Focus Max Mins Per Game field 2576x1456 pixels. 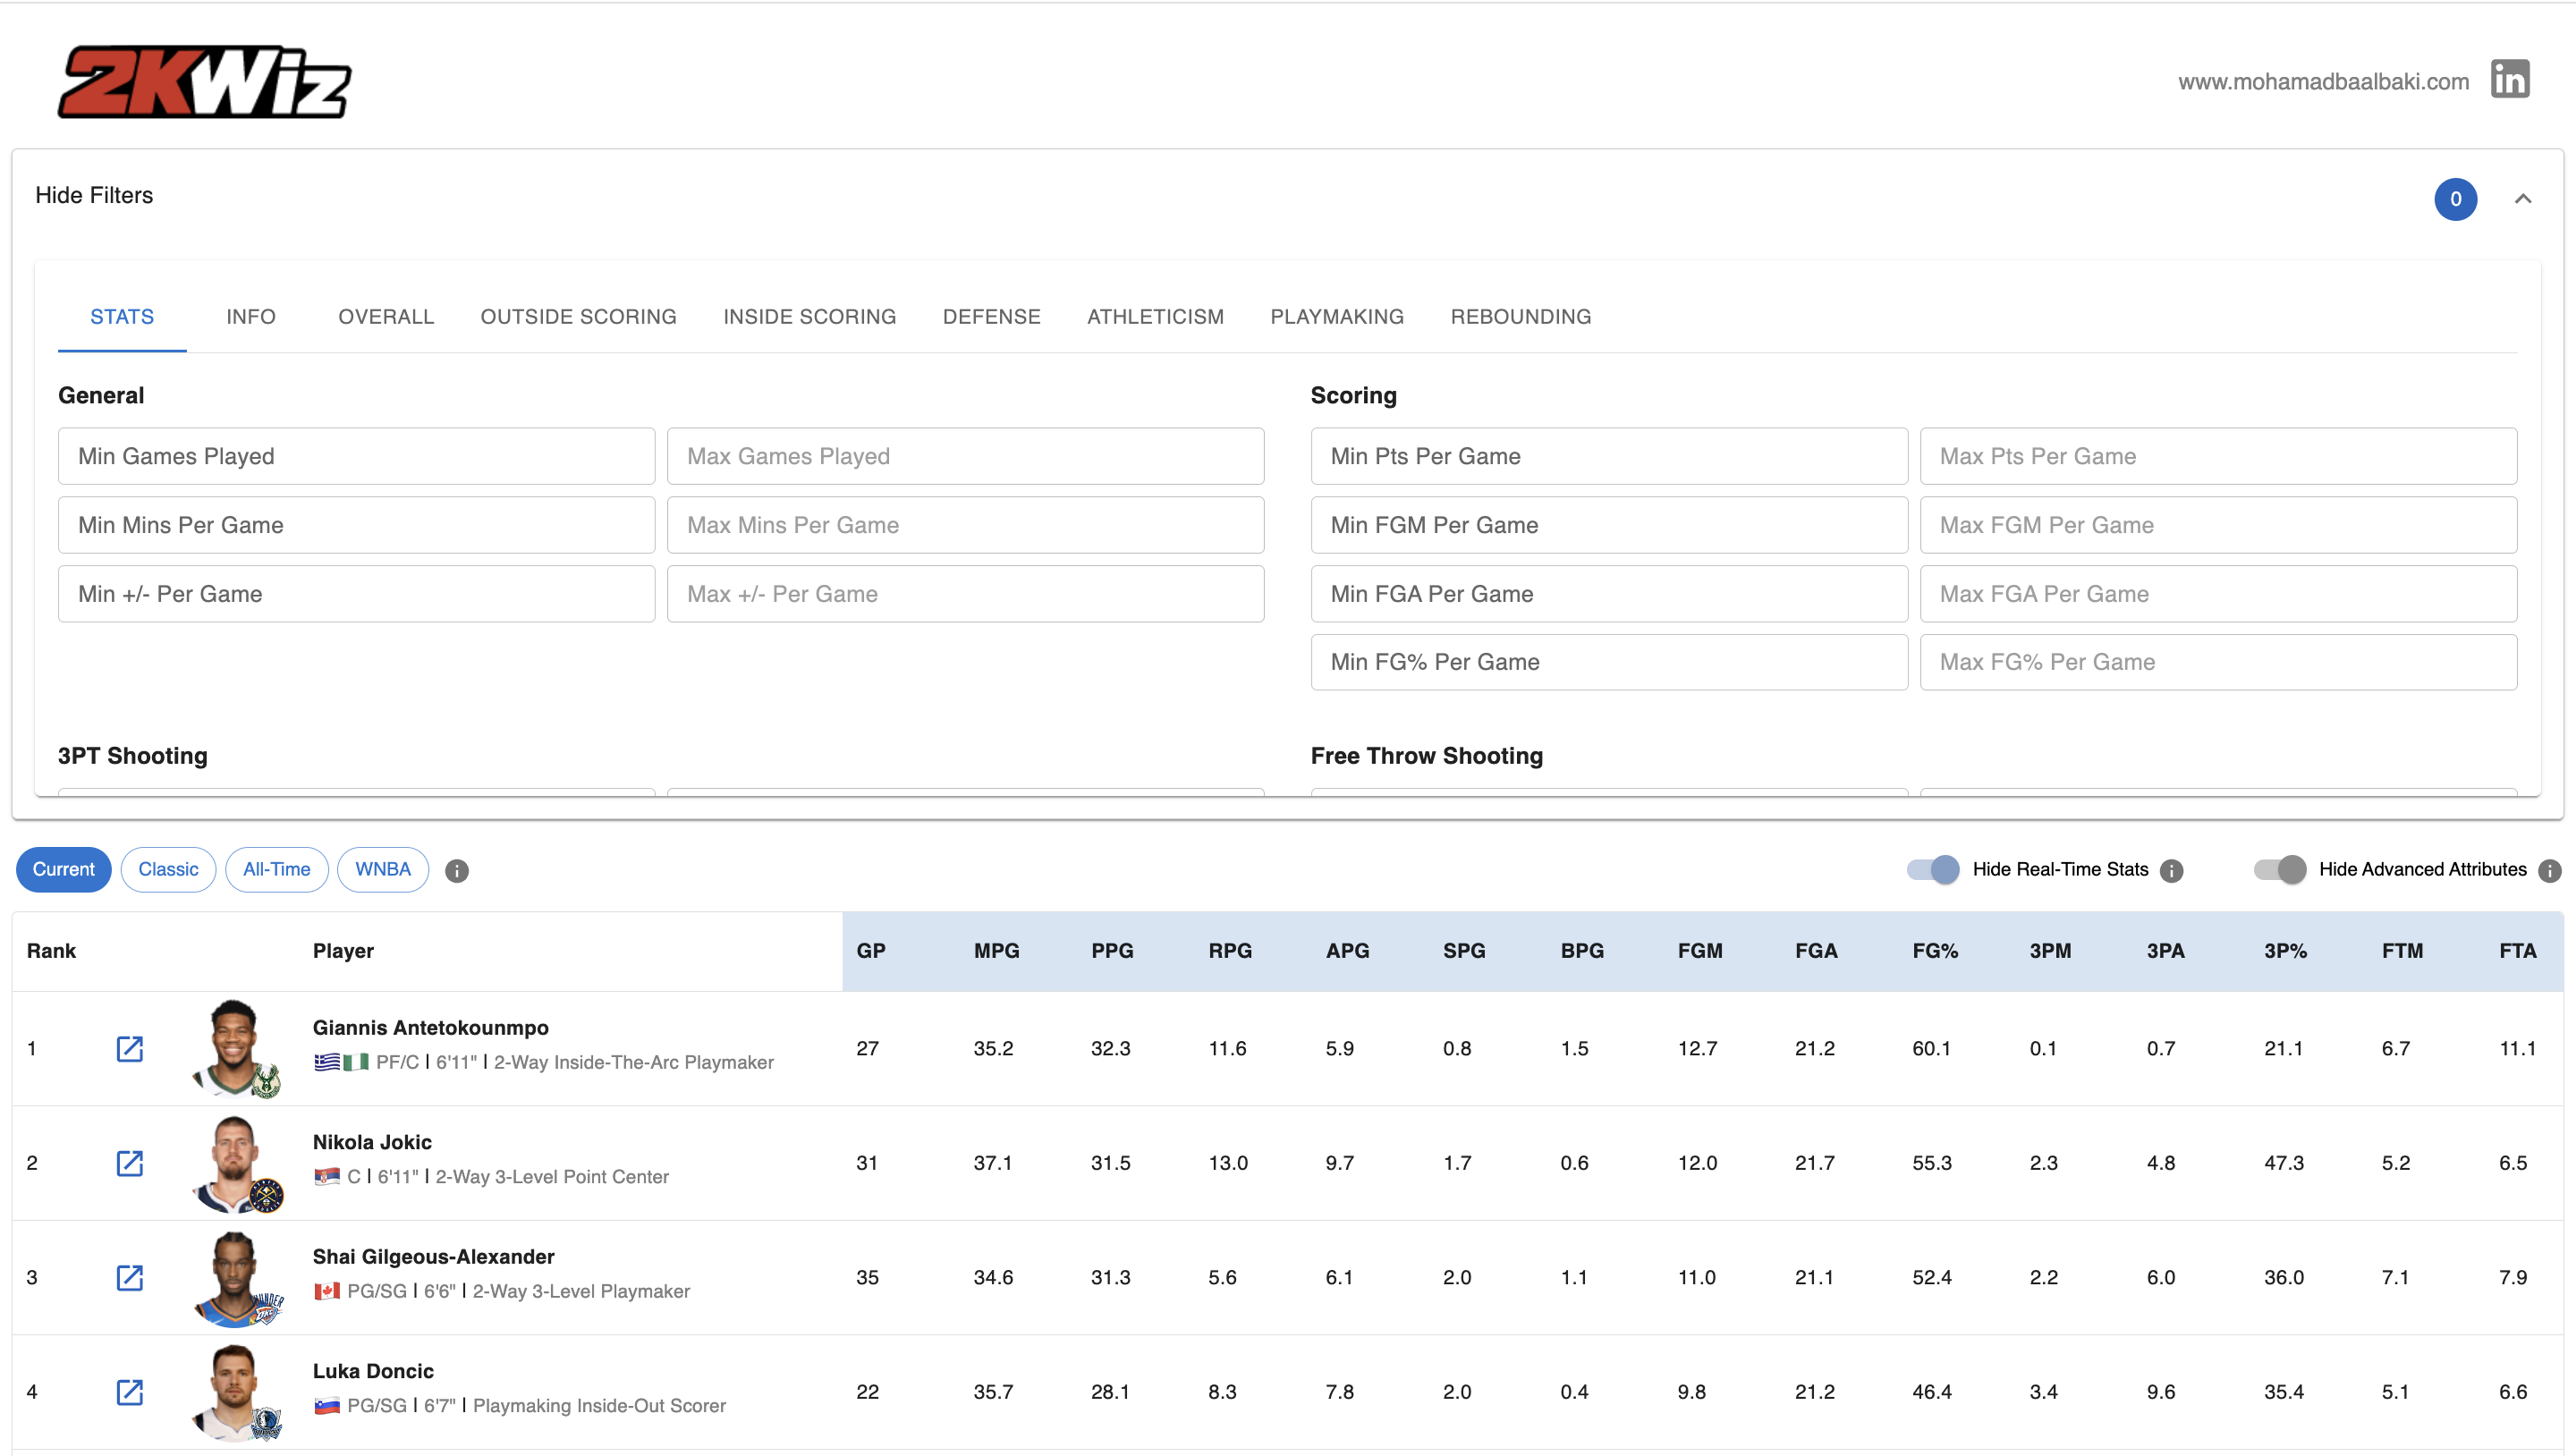point(966,525)
